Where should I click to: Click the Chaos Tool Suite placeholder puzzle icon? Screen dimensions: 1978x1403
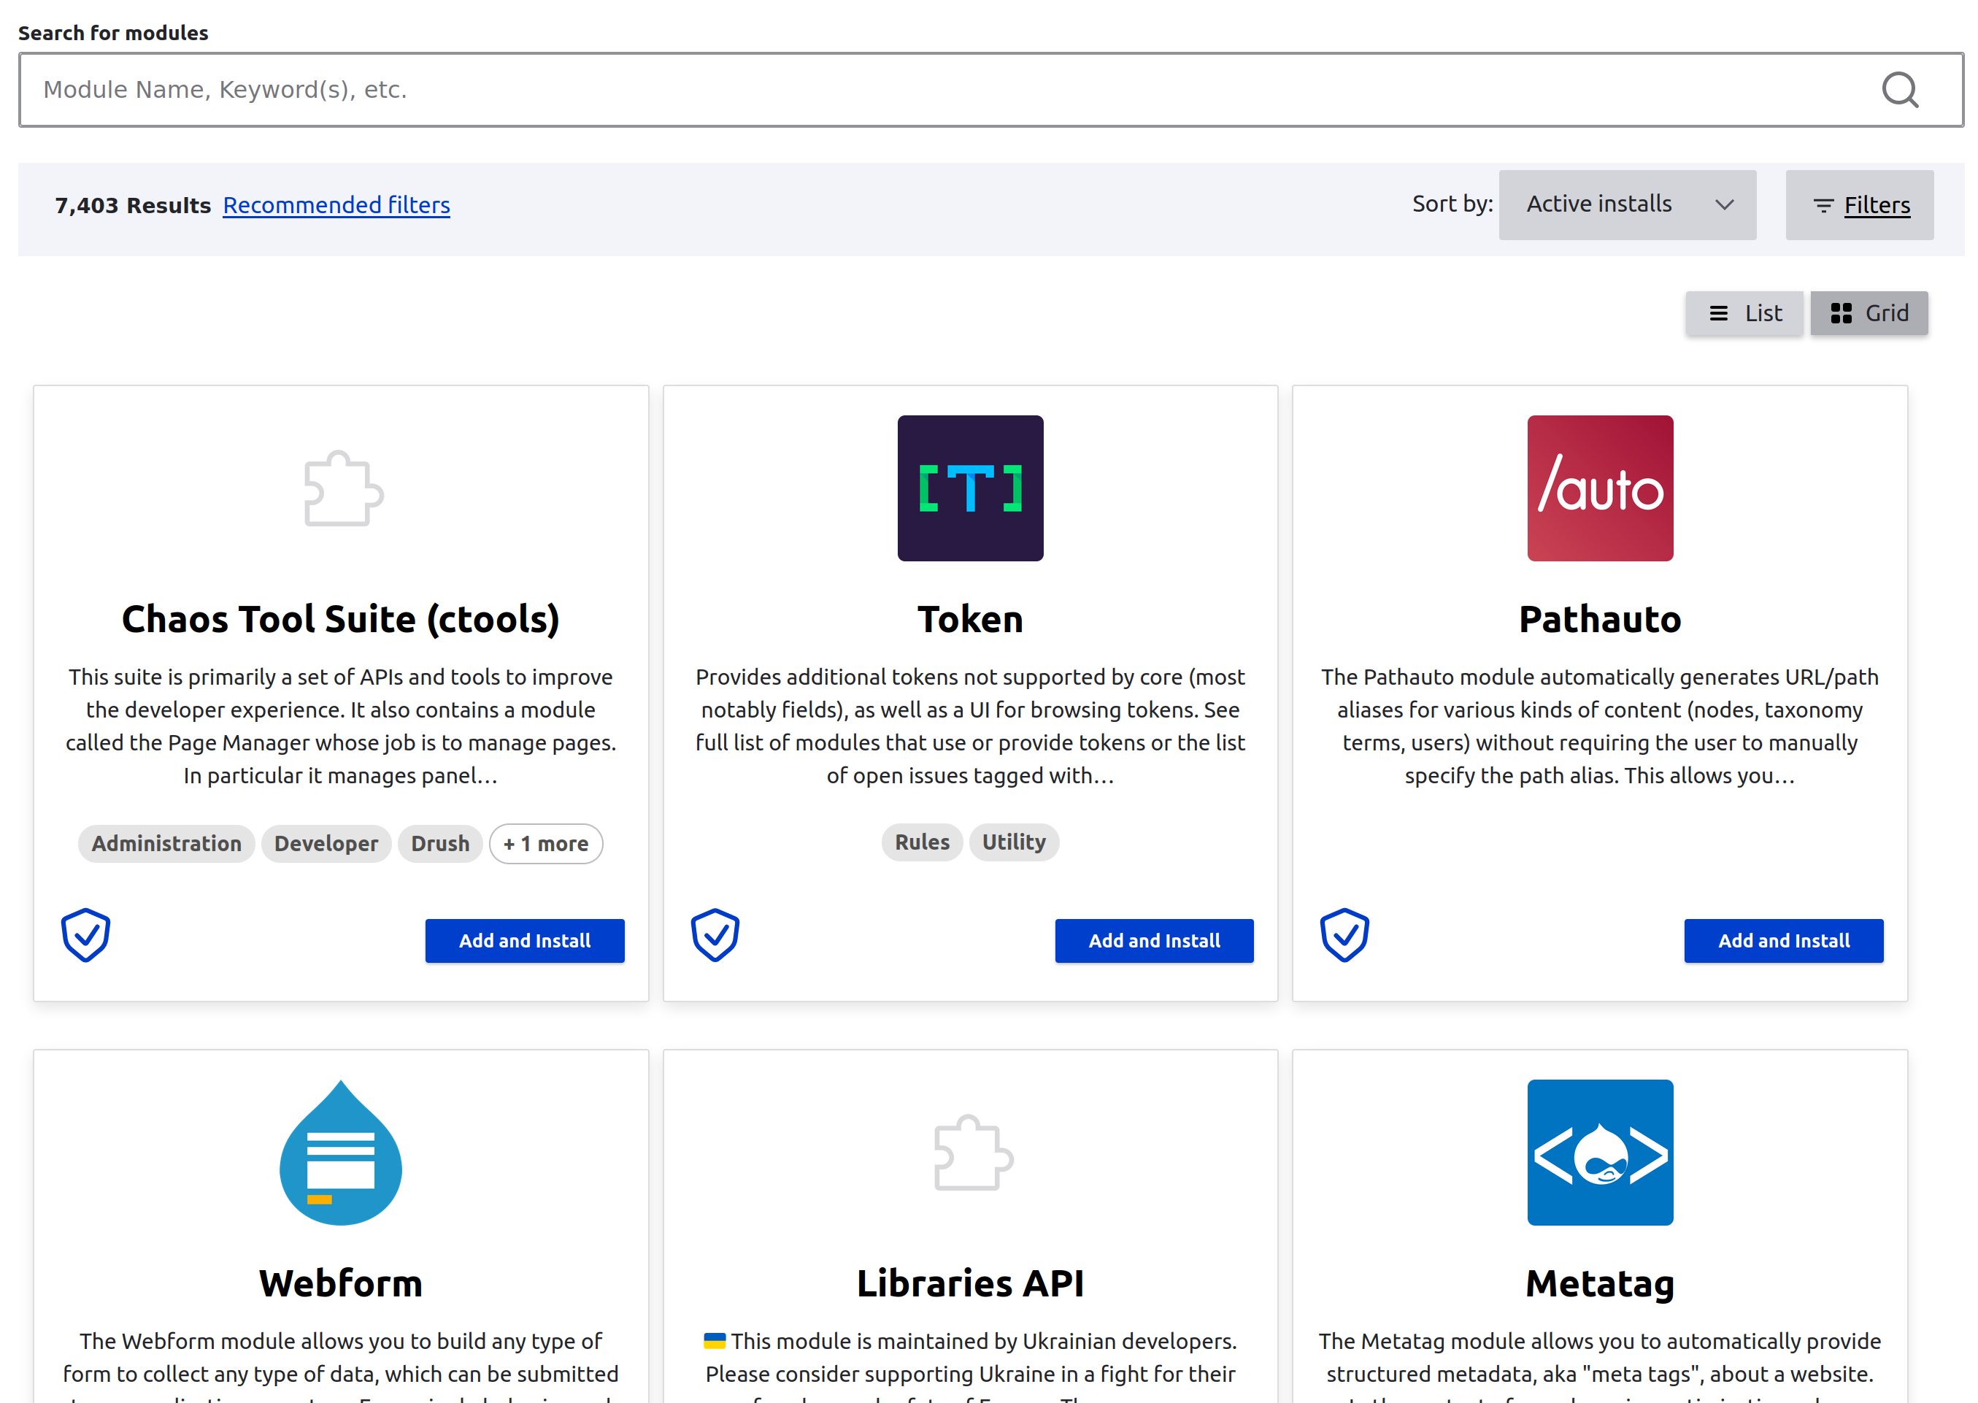point(343,488)
